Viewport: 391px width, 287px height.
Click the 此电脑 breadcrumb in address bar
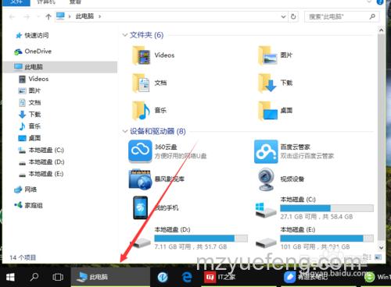tap(84, 16)
